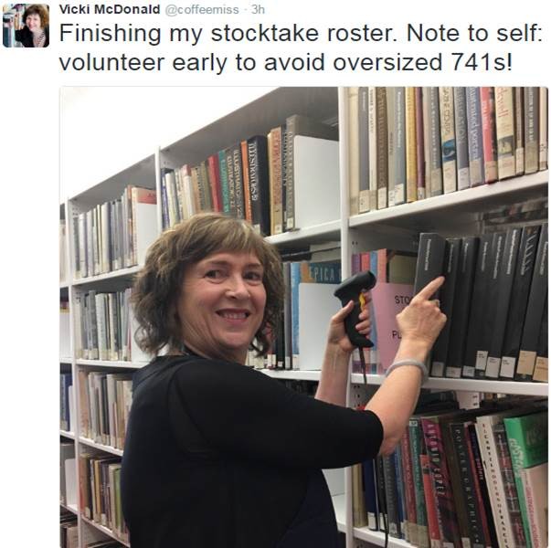Viewport: 551px width, 548px height.
Task: Click the Vicki McDonald display name
Action: [x=110, y=9]
